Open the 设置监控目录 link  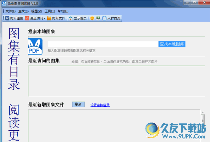point(100,105)
